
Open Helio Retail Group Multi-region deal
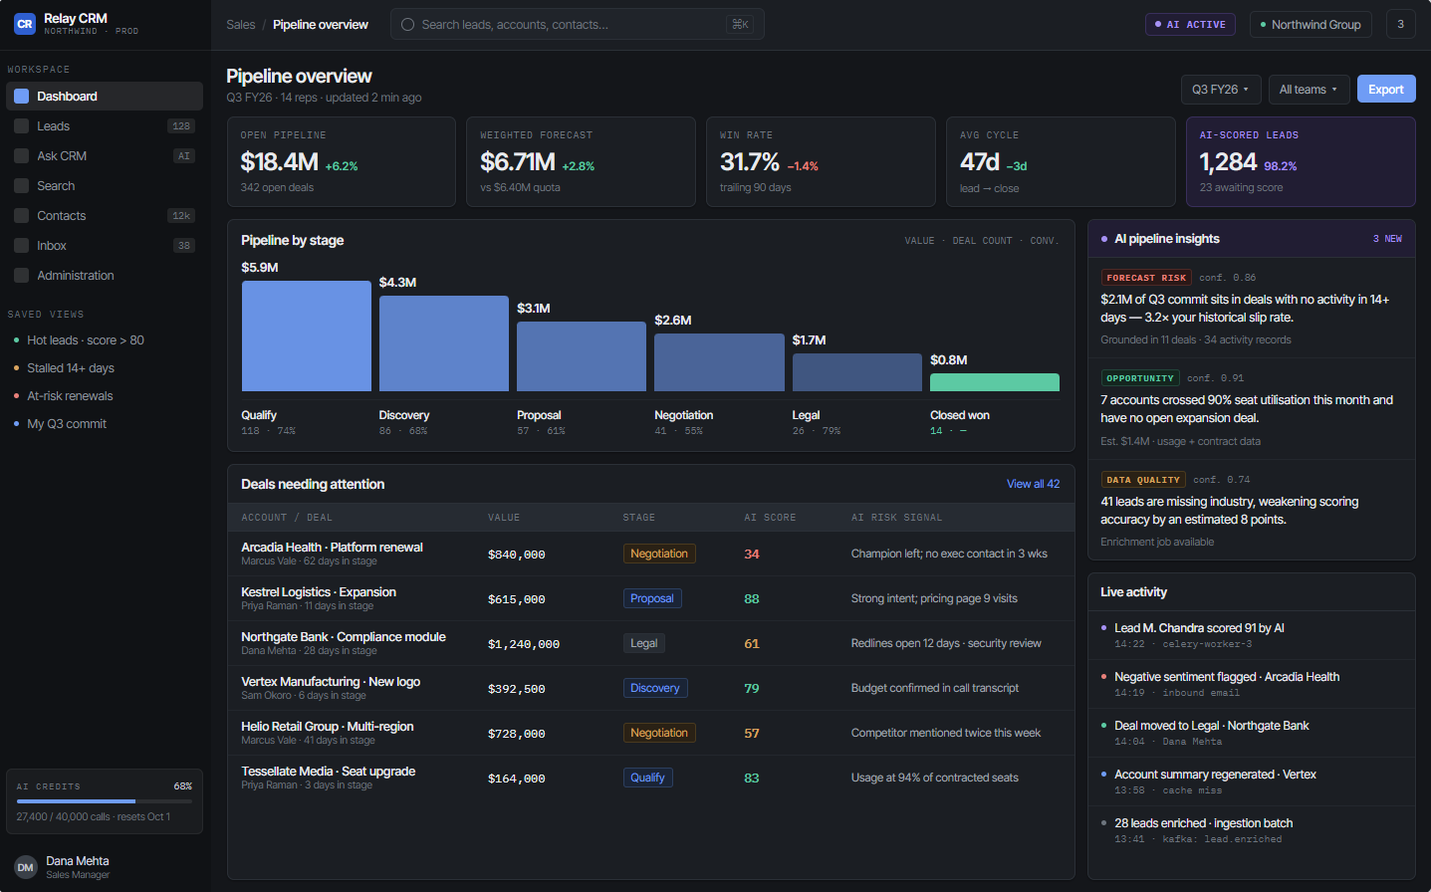point(651,733)
